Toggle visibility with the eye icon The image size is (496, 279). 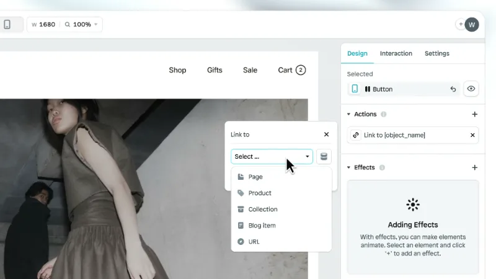click(471, 89)
